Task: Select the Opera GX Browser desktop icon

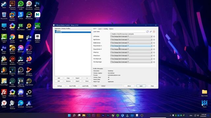Action: [29, 49]
